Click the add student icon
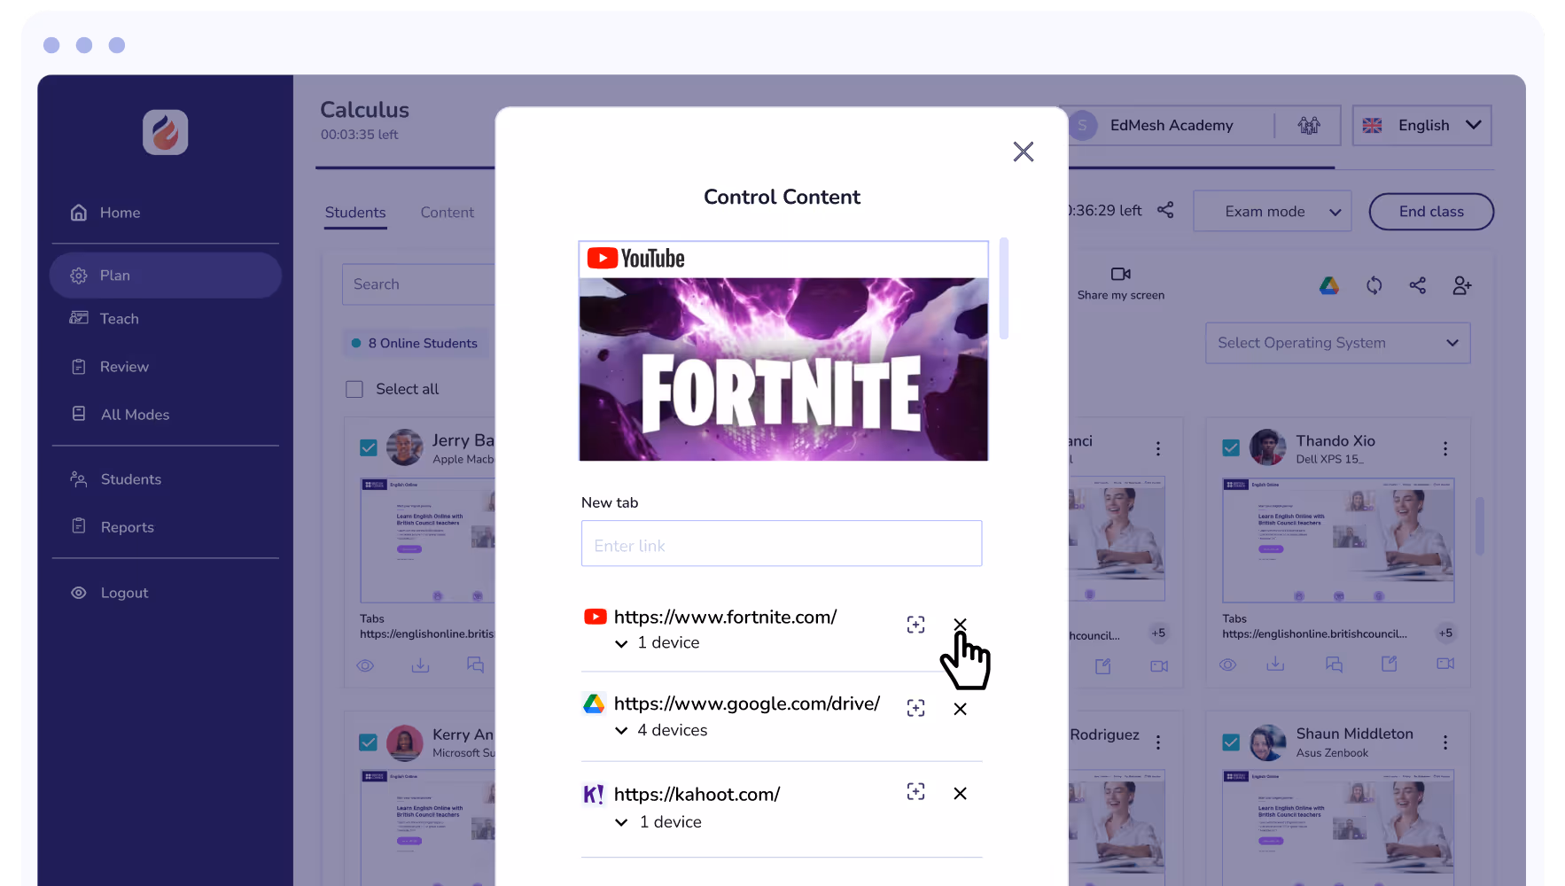This screenshot has height=886, width=1565. click(1462, 285)
